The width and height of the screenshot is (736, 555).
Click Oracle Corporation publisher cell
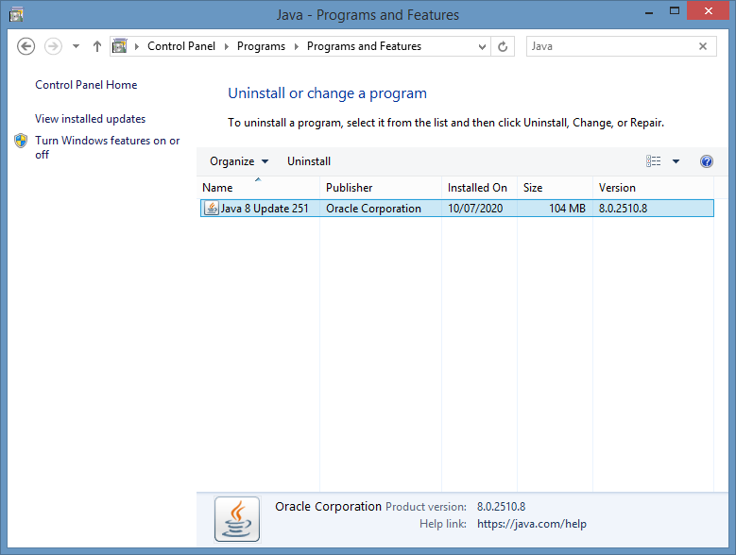click(x=373, y=208)
